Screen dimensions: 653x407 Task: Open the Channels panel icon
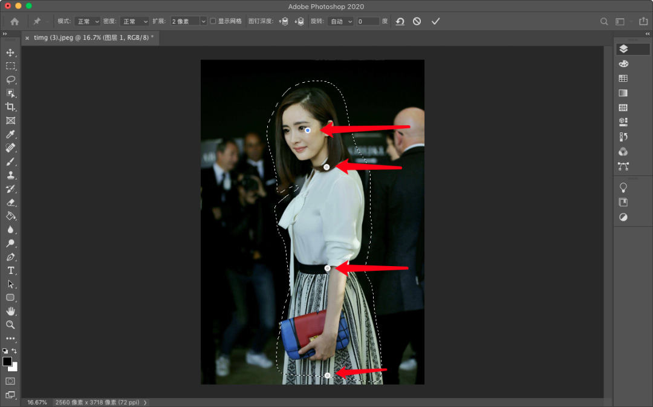pos(623,152)
